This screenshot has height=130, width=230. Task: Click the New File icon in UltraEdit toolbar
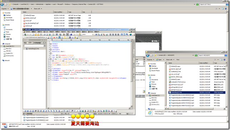tap(33, 35)
